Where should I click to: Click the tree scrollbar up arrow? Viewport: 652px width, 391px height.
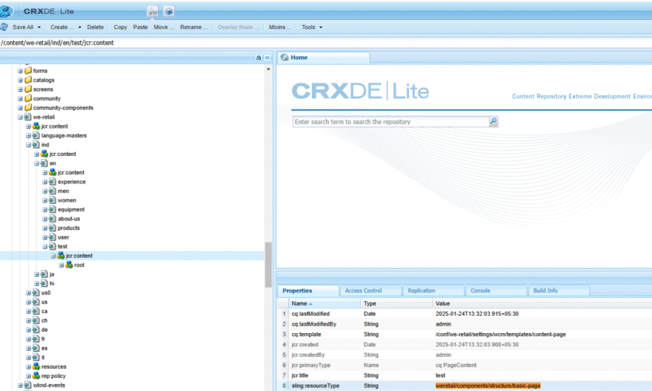coord(268,69)
